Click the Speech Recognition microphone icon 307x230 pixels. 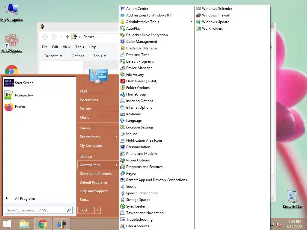point(123,193)
